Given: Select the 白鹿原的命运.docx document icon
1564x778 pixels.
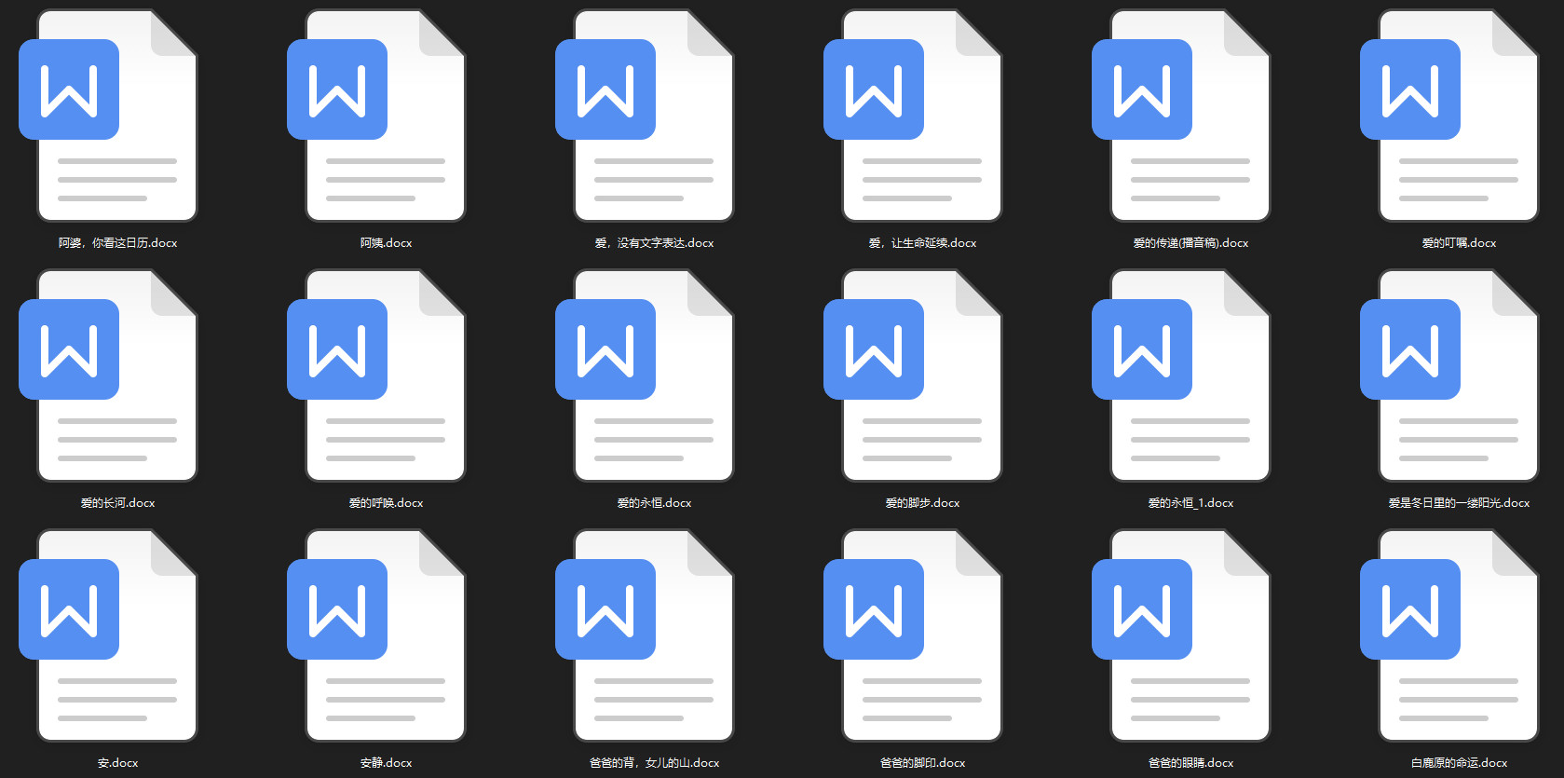Looking at the screenshot, I should (1449, 635).
